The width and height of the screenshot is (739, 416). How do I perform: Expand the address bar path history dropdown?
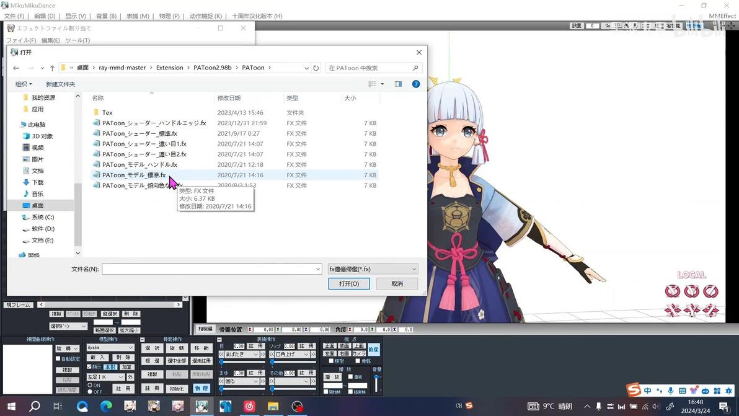pyautogui.click(x=306, y=68)
